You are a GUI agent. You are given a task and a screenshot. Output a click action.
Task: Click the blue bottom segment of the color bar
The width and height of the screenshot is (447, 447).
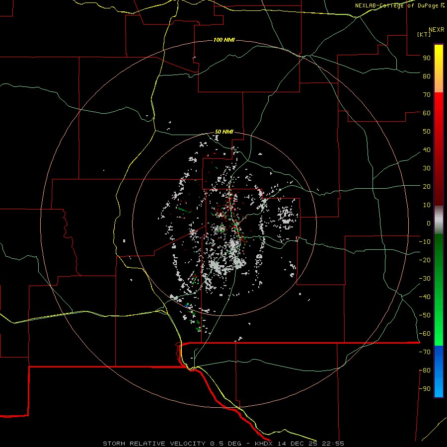pyautogui.click(x=439, y=372)
